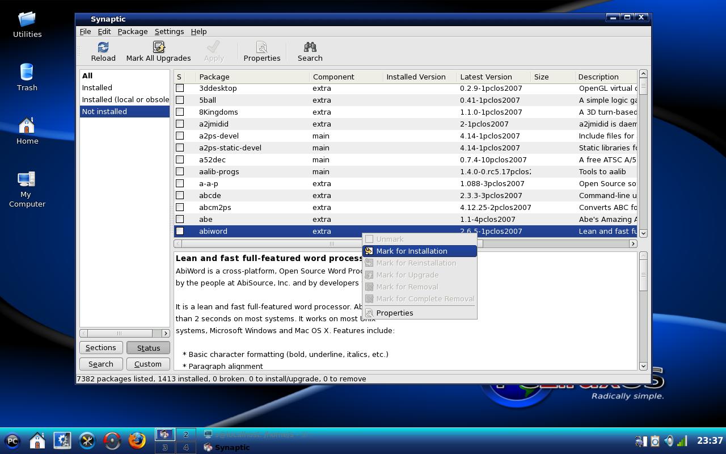This screenshot has height=454, width=726.
Task: Click the description pane down scroll arrow
Action: pyautogui.click(x=643, y=366)
